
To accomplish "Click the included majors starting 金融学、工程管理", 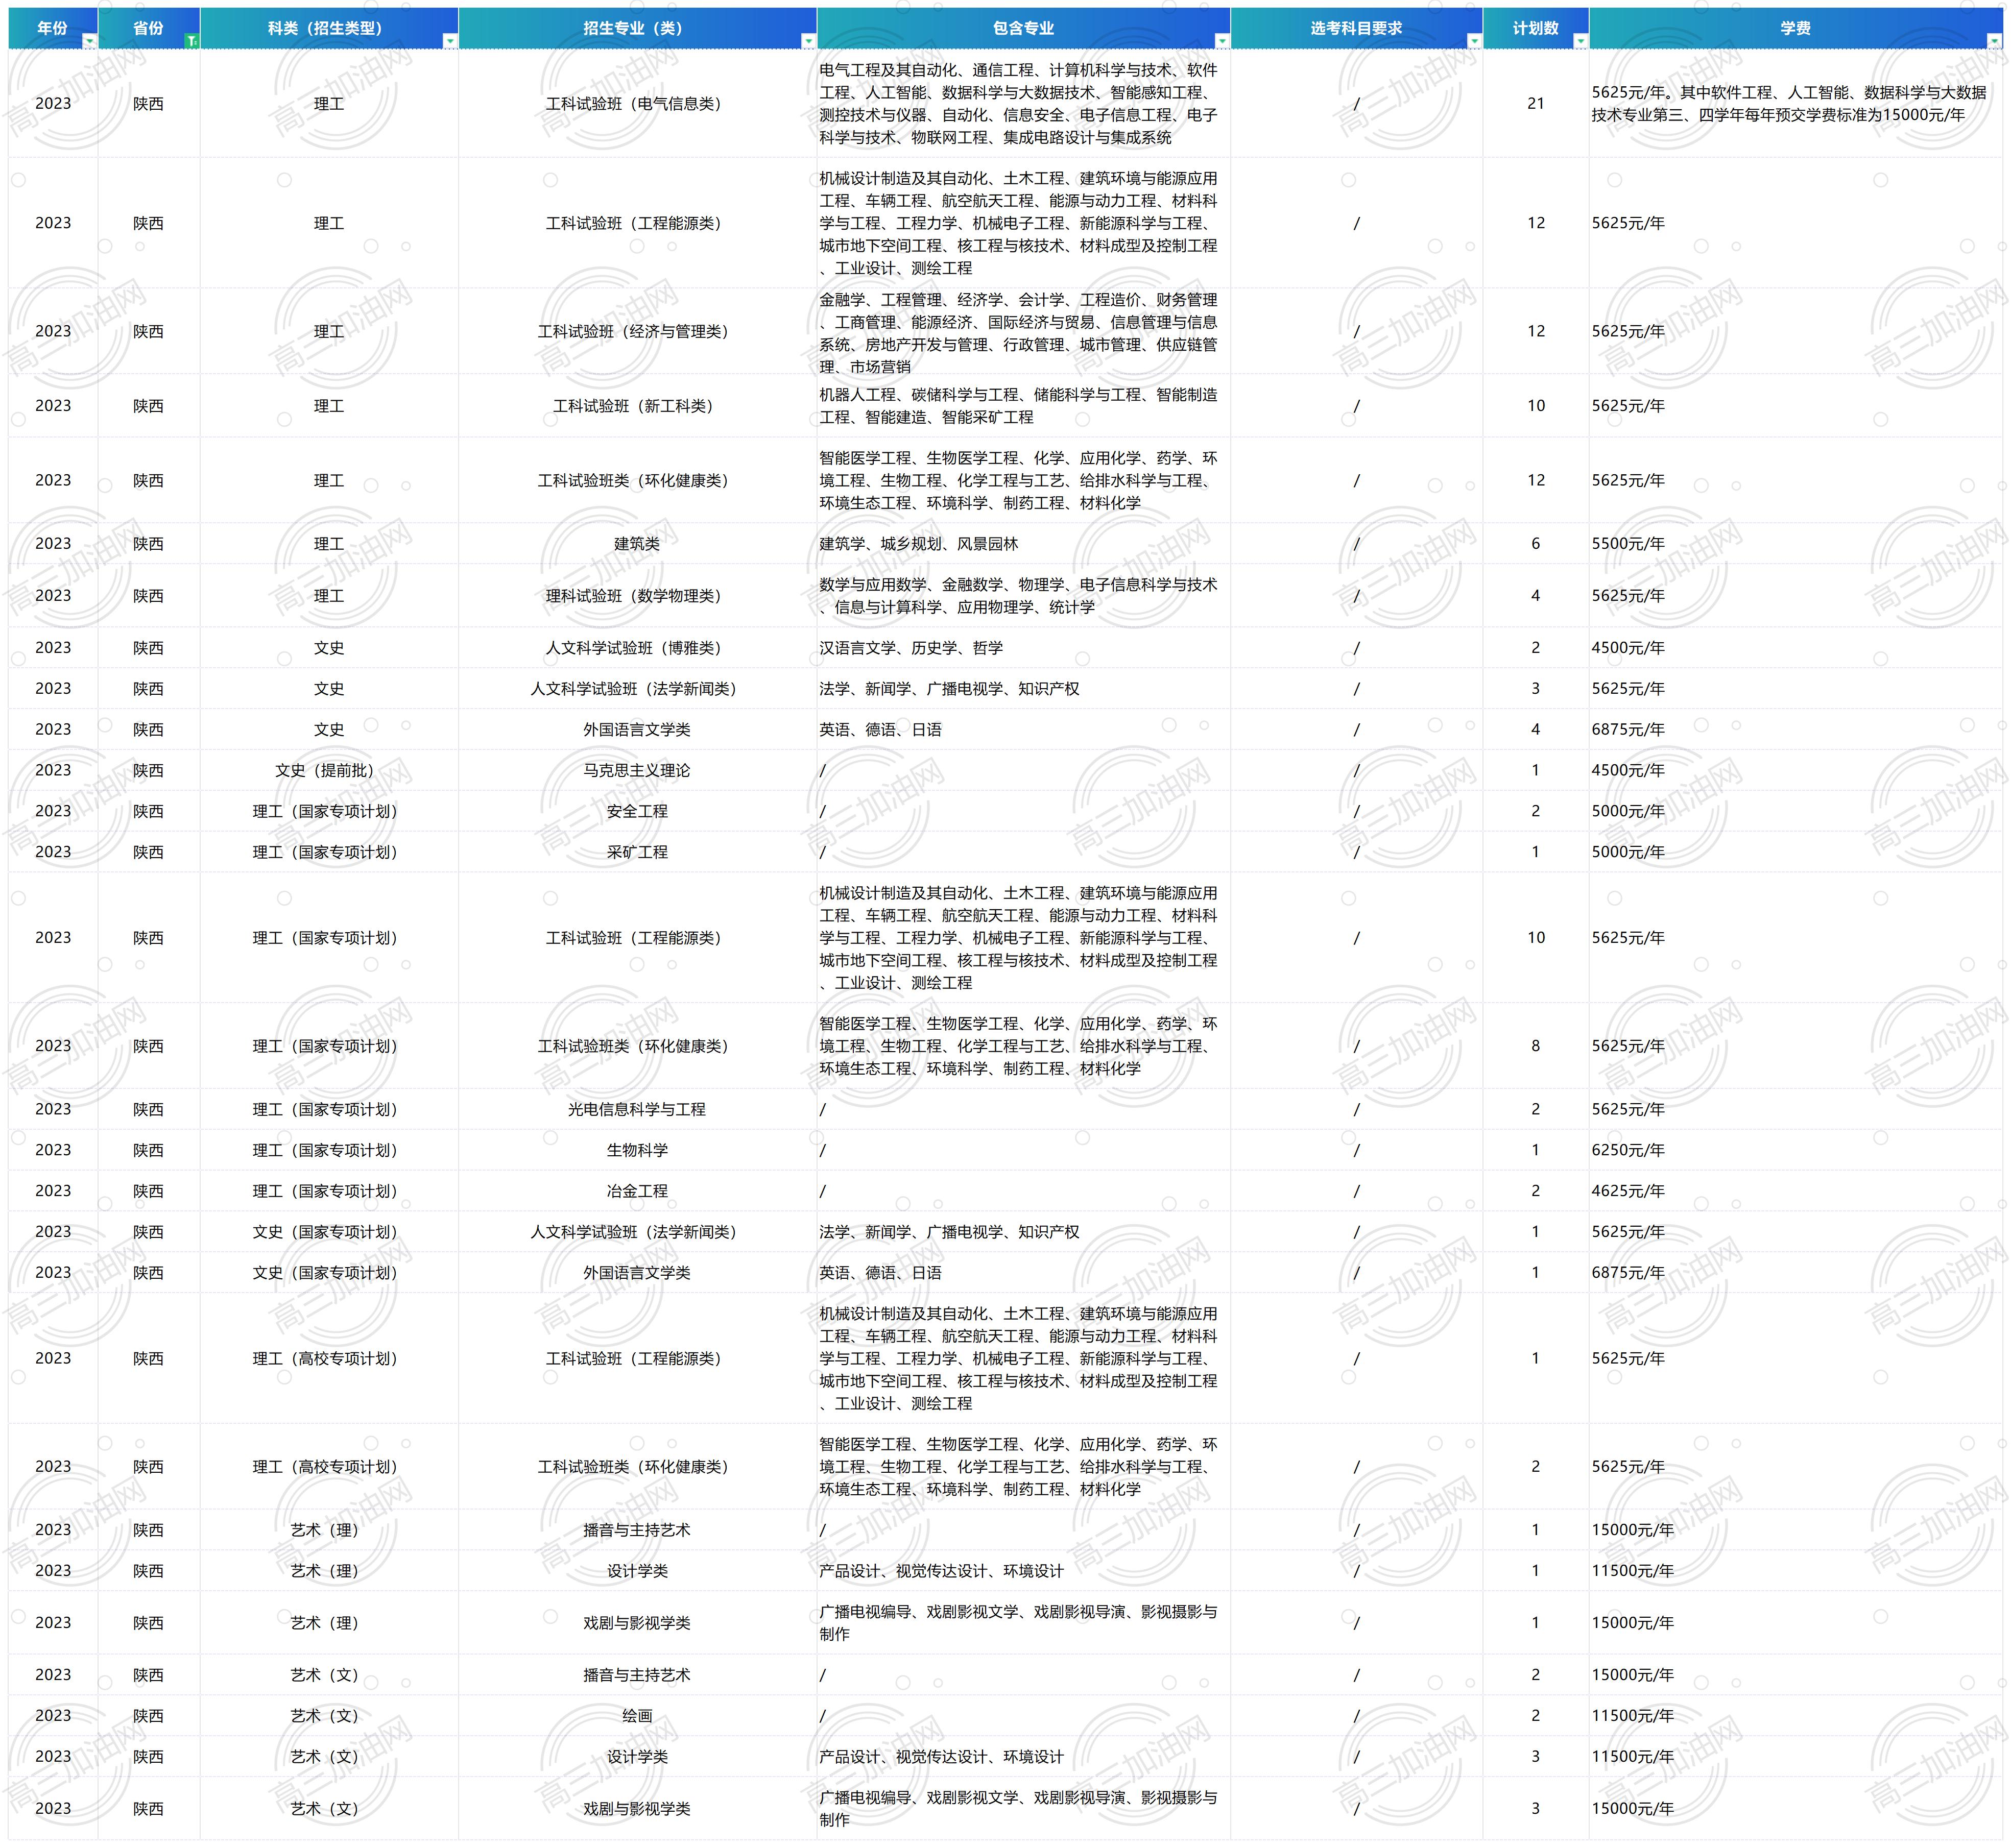I will [x=1023, y=332].
